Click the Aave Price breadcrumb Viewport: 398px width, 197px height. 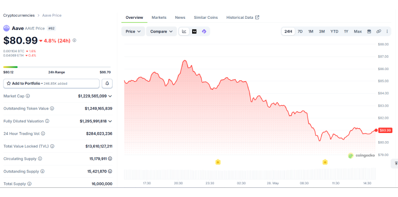pyautogui.click(x=52, y=15)
